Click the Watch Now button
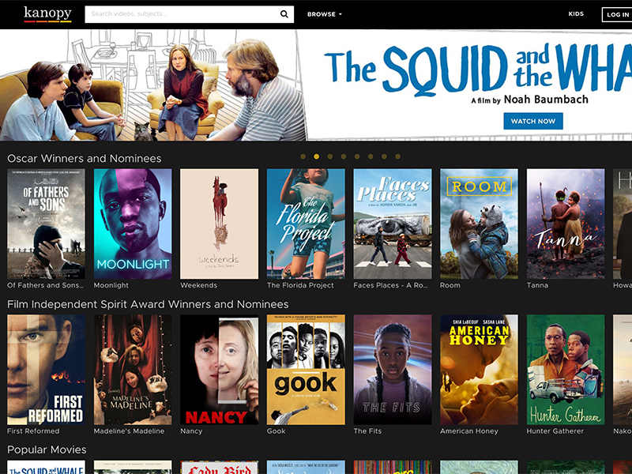The image size is (632, 474). [x=533, y=121]
